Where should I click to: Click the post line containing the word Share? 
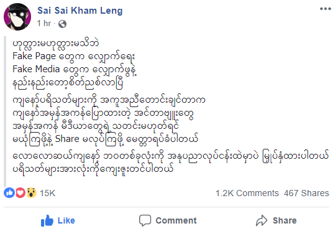(106, 139)
